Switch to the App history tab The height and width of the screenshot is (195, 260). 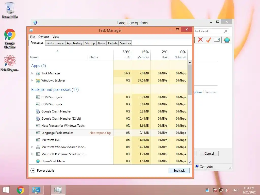pos(74,43)
